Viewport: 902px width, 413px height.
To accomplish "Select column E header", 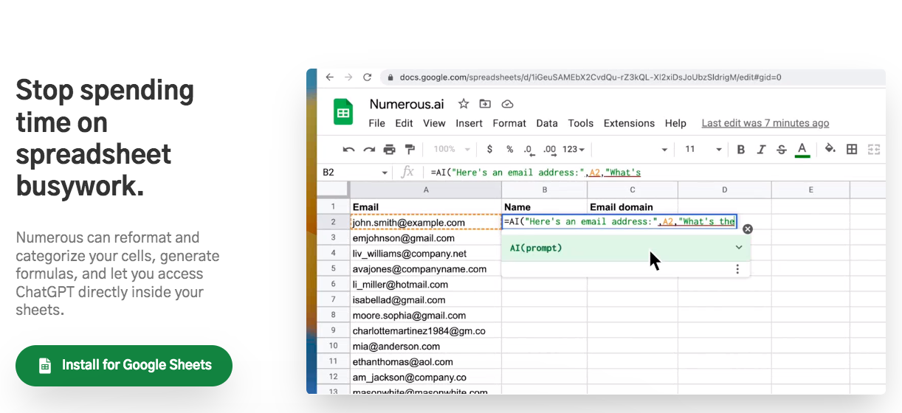I will coord(810,190).
